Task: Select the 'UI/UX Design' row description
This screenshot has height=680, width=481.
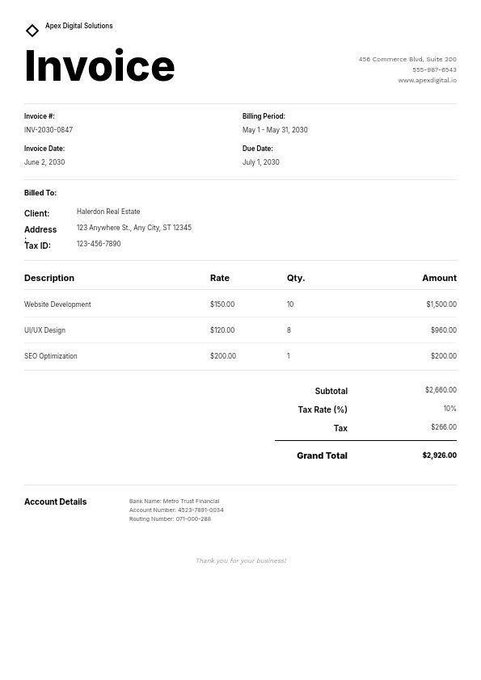Action: [44, 330]
